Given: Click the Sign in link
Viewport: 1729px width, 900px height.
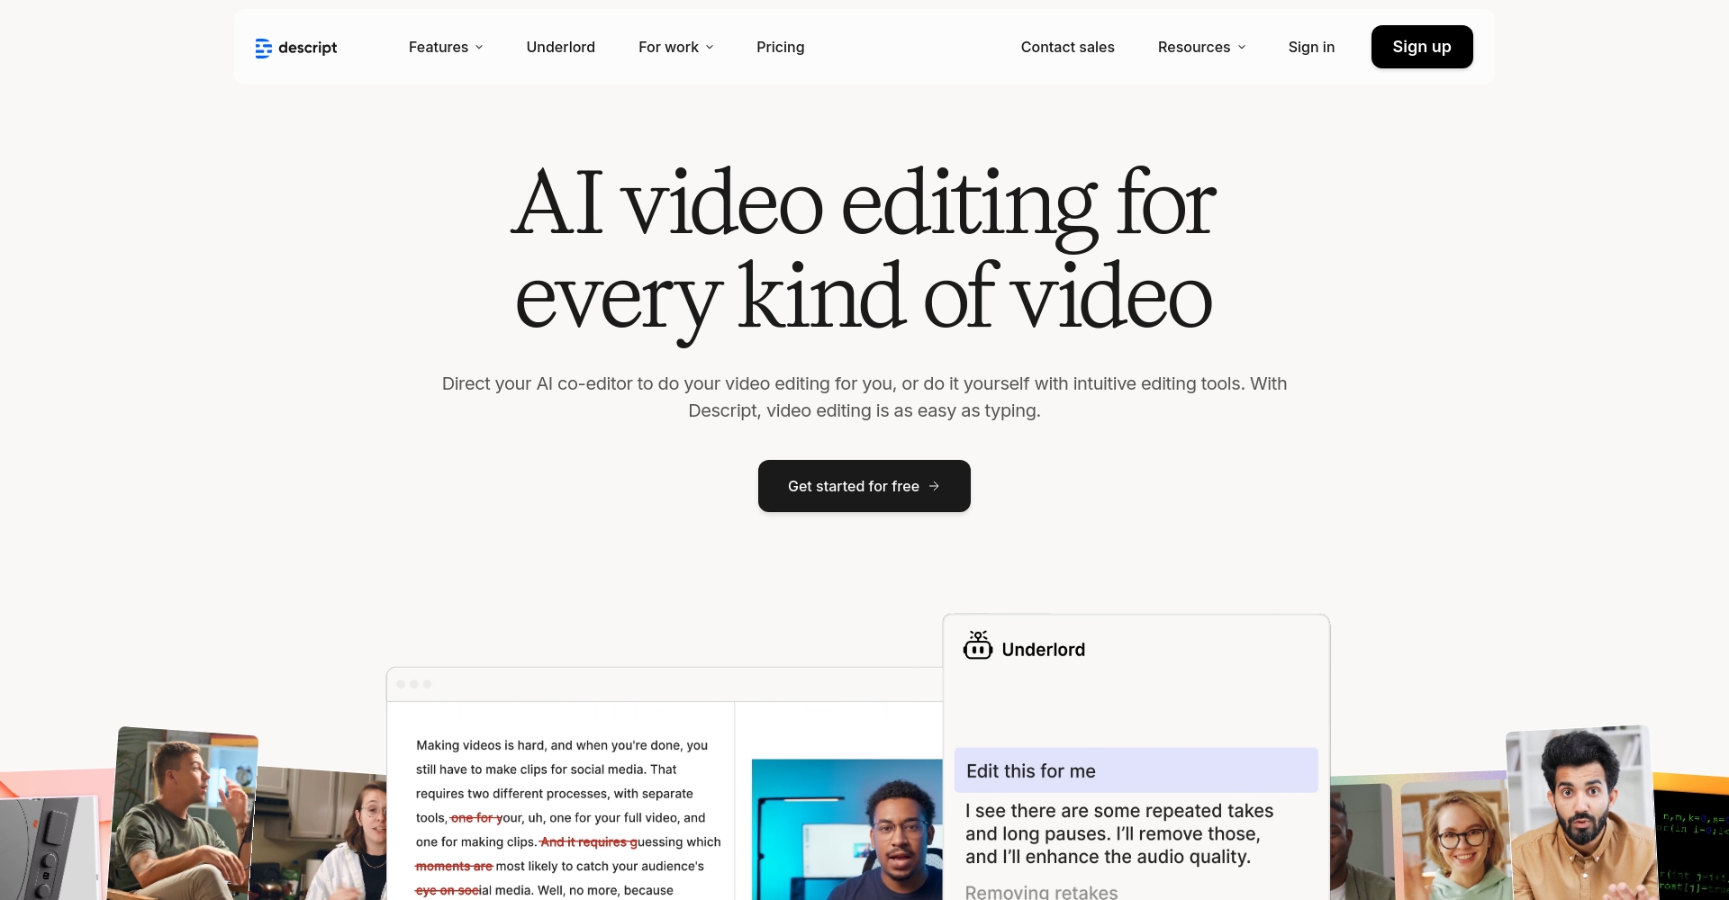Looking at the screenshot, I should [1311, 47].
